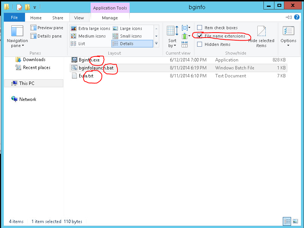Expand the layout gallery more arrow
Screen dimensions: 304x228
(156, 44)
